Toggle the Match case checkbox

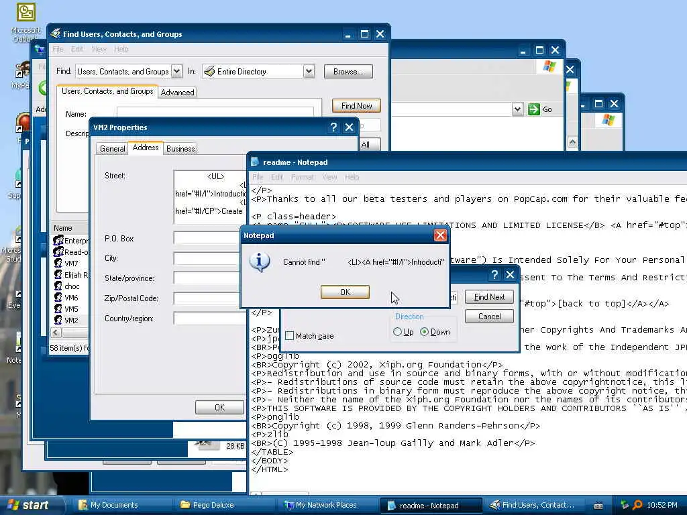tap(289, 336)
